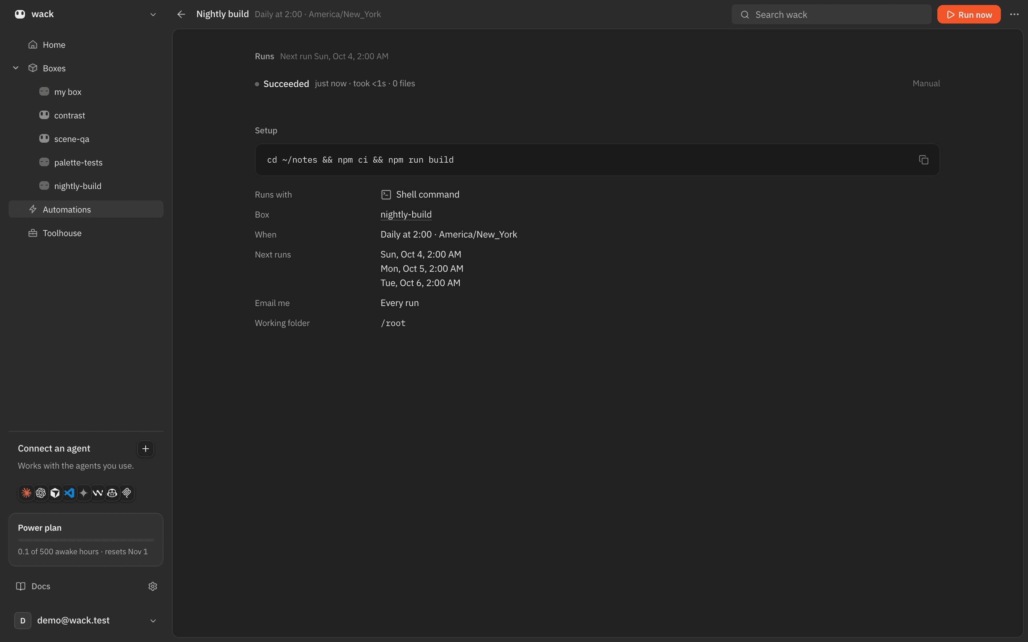Click the Gemini sparkle agent icon
The width and height of the screenshot is (1028, 642).
(x=84, y=493)
